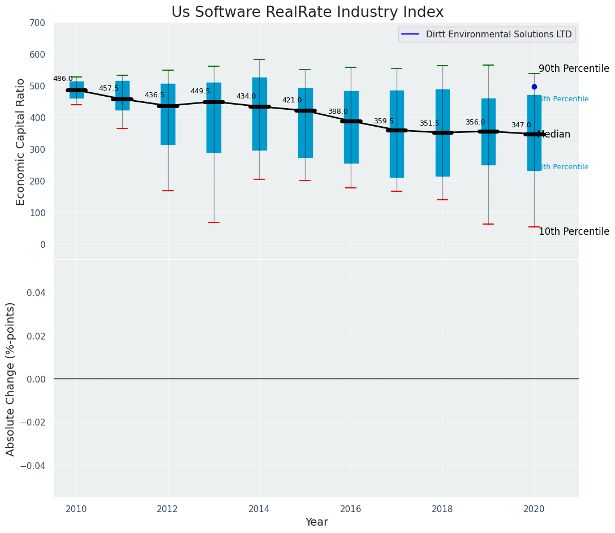Viewport: 615px width, 533px height.
Task: Click the 2017 blue interquartile box
Action: tap(397, 134)
